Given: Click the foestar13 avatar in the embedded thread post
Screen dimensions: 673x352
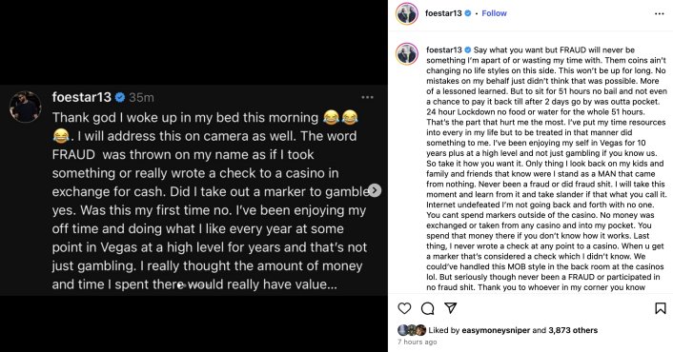Looking at the screenshot, I should click(x=26, y=108).
